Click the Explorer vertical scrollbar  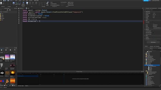pos(160,68)
